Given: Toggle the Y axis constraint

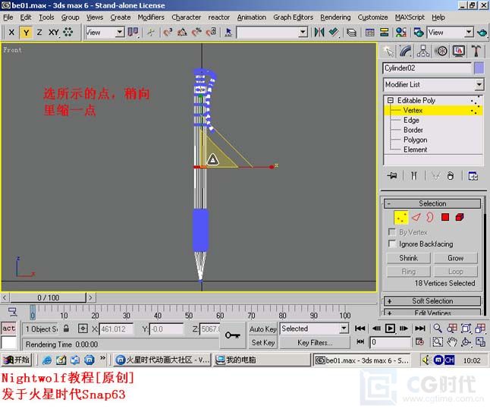Looking at the screenshot, I should pyautogui.click(x=27, y=33).
